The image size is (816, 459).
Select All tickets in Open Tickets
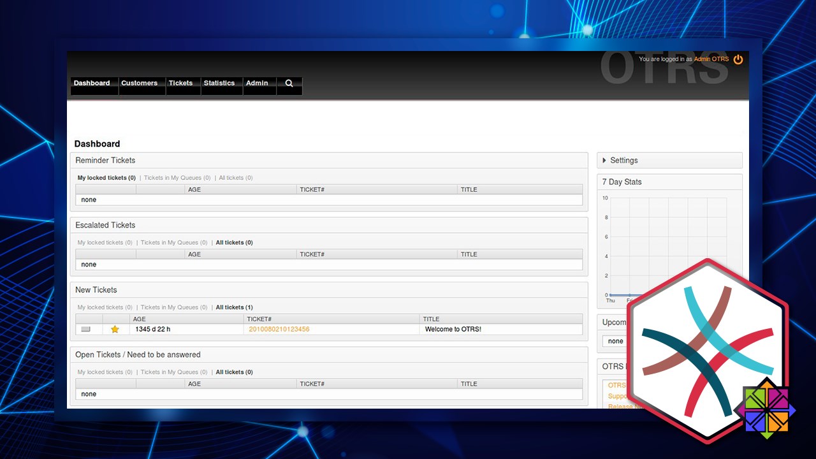pyautogui.click(x=234, y=372)
